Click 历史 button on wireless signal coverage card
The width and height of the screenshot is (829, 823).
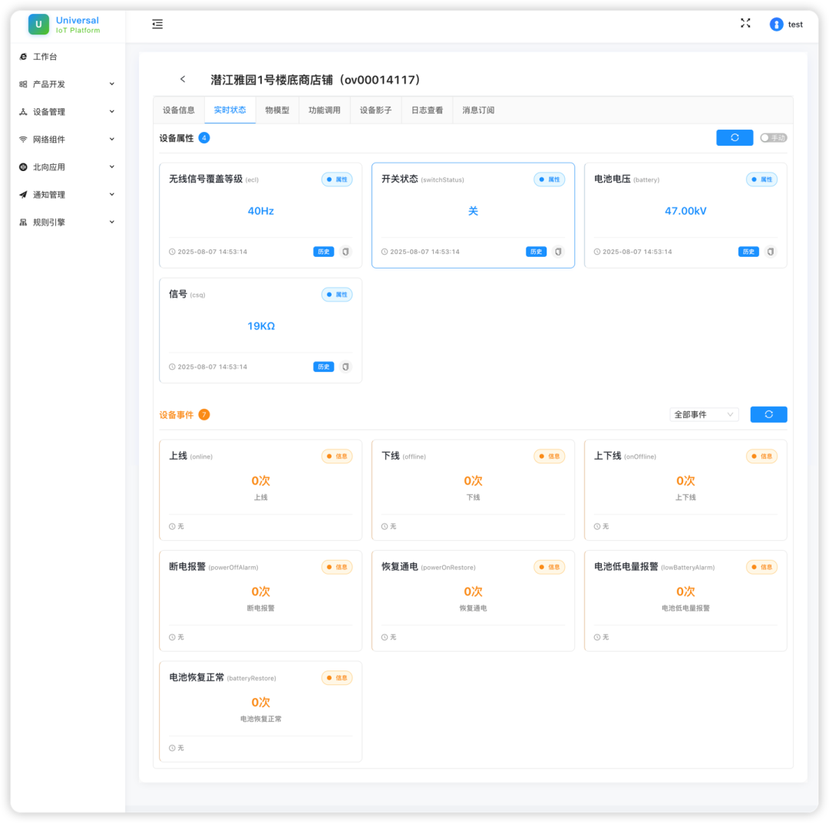323,252
